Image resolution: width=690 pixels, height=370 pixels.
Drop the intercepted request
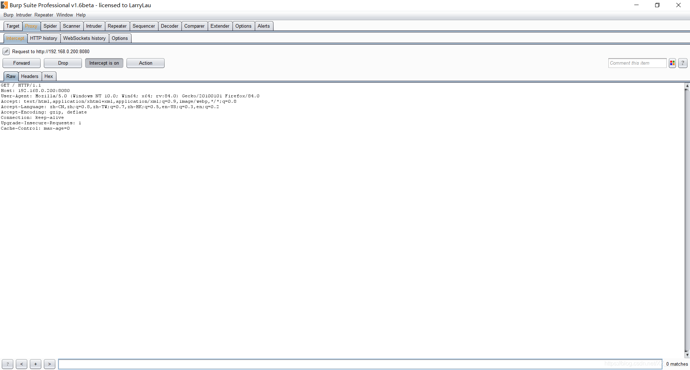point(63,63)
